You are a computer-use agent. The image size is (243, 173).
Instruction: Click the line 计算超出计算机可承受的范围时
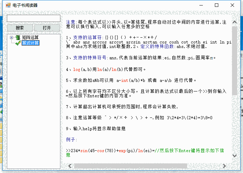pyautogui.click(x=122, y=107)
